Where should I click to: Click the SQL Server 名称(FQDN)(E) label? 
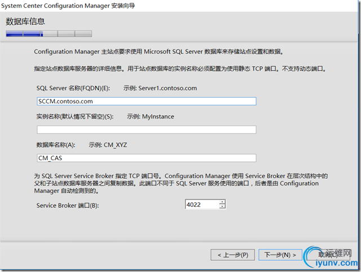pyautogui.click(x=73, y=88)
